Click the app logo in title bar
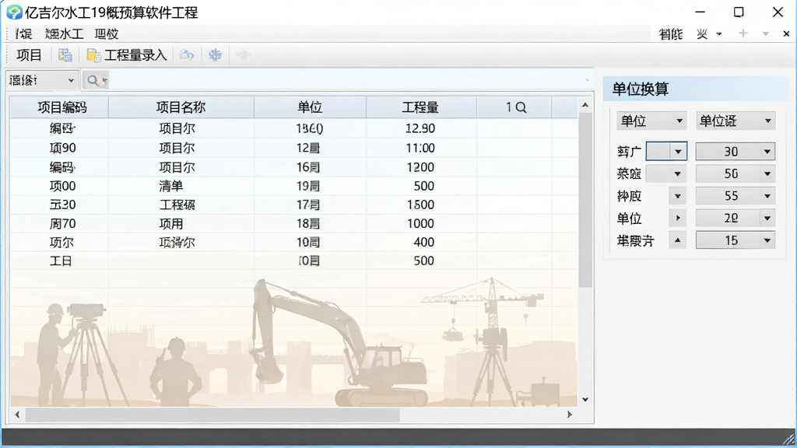797x448 pixels. [14, 12]
